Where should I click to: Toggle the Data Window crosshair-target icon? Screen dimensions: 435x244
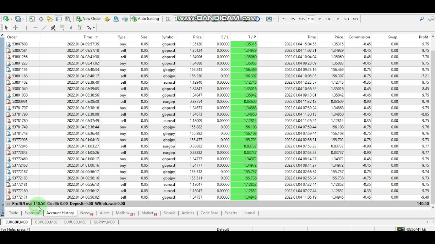click(x=41, y=19)
